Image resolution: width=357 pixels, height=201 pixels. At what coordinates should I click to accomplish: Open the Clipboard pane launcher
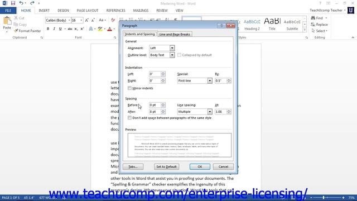pos(42,37)
